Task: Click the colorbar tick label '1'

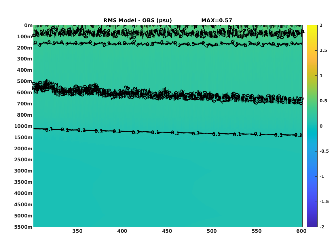Action: click(321, 76)
